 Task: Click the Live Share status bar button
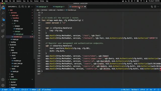47,90
